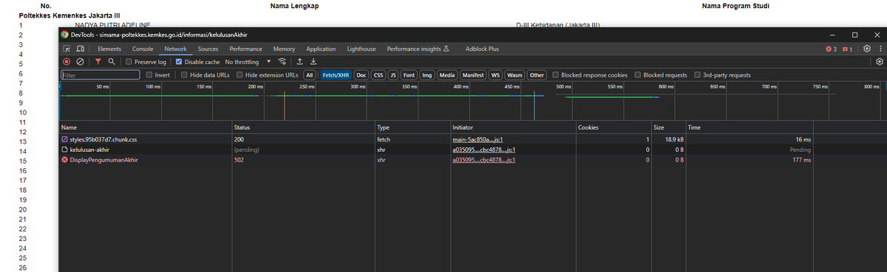Open DevTools settings gear in tab bar
This screenshot has height=272, width=887.
pyautogui.click(x=867, y=49)
